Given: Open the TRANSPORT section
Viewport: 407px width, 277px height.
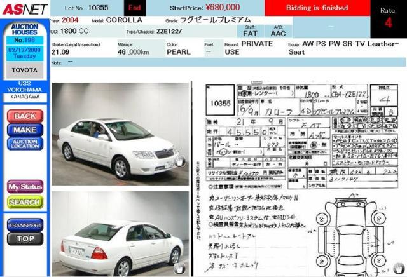Looking at the screenshot, I should (x=25, y=225).
